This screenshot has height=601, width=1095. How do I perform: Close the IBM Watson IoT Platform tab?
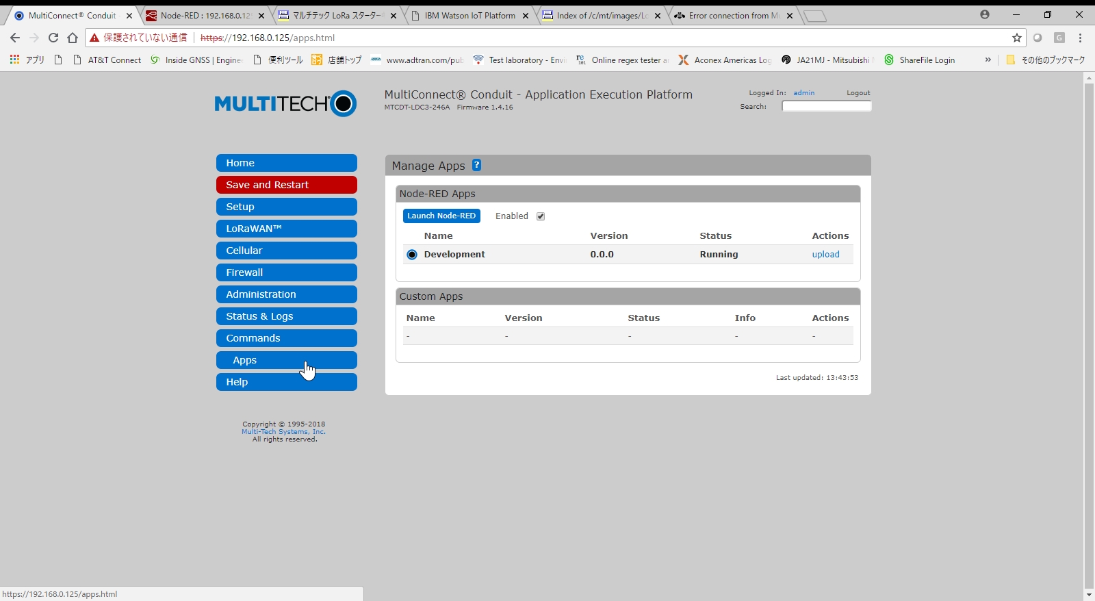click(526, 16)
